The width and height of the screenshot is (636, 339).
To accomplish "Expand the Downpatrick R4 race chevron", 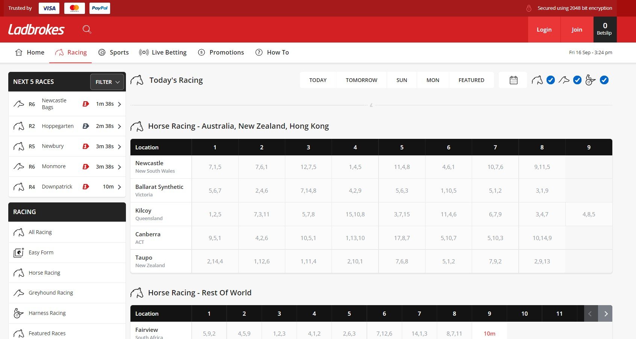I will tap(120, 187).
